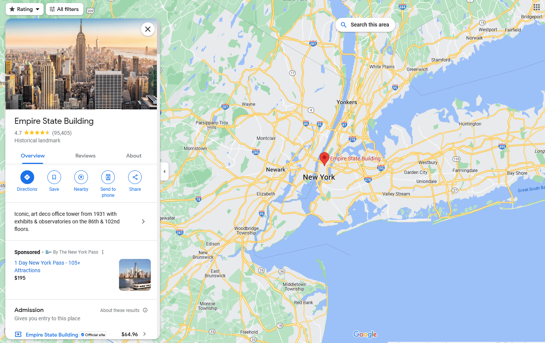Expand the $64.96 admission option chevron
Image resolution: width=545 pixels, height=343 pixels.
[x=144, y=334]
